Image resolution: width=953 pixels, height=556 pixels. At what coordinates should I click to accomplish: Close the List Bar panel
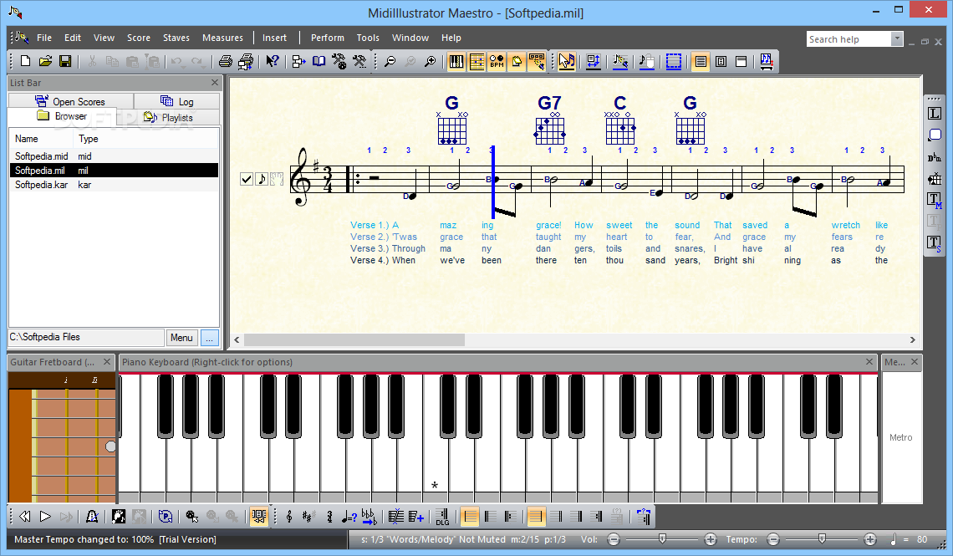(x=215, y=83)
